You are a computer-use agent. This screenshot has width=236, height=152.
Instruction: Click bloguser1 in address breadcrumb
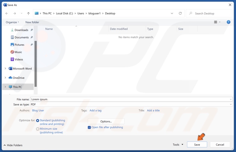(x=94, y=13)
